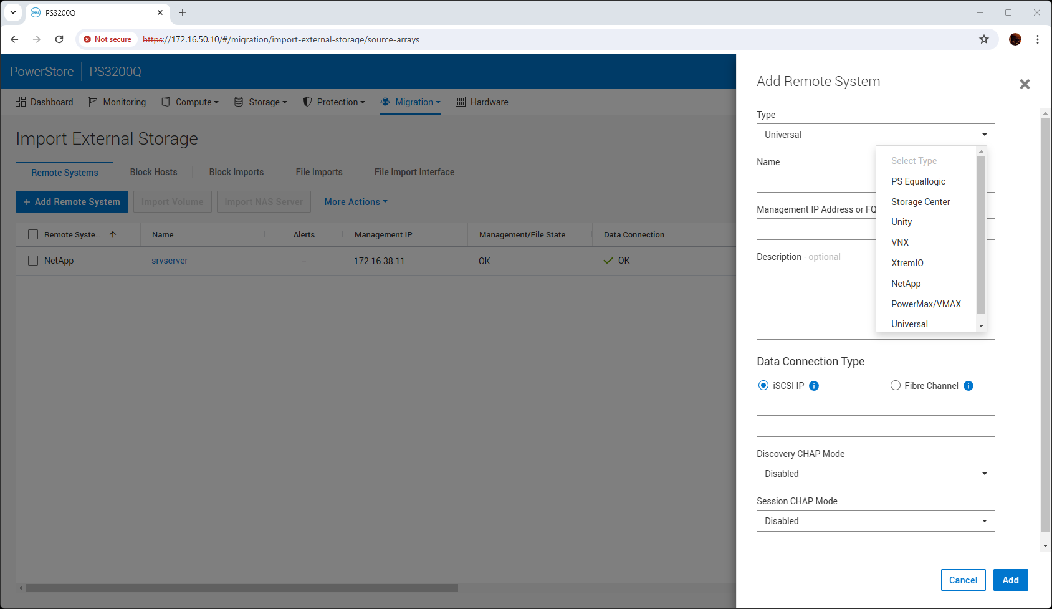Click the sort arrow on Remote System column
The image size is (1052, 609).
coord(113,234)
